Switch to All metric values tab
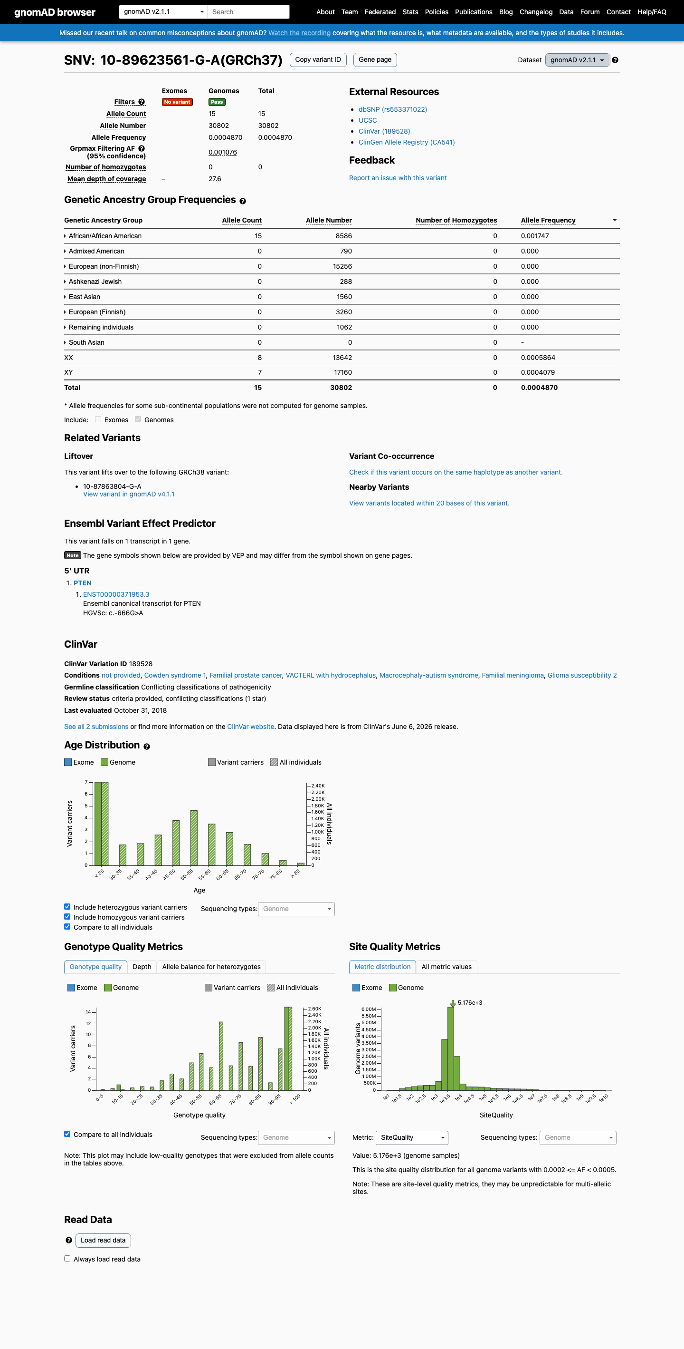684x1349 pixels. pyautogui.click(x=446, y=967)
